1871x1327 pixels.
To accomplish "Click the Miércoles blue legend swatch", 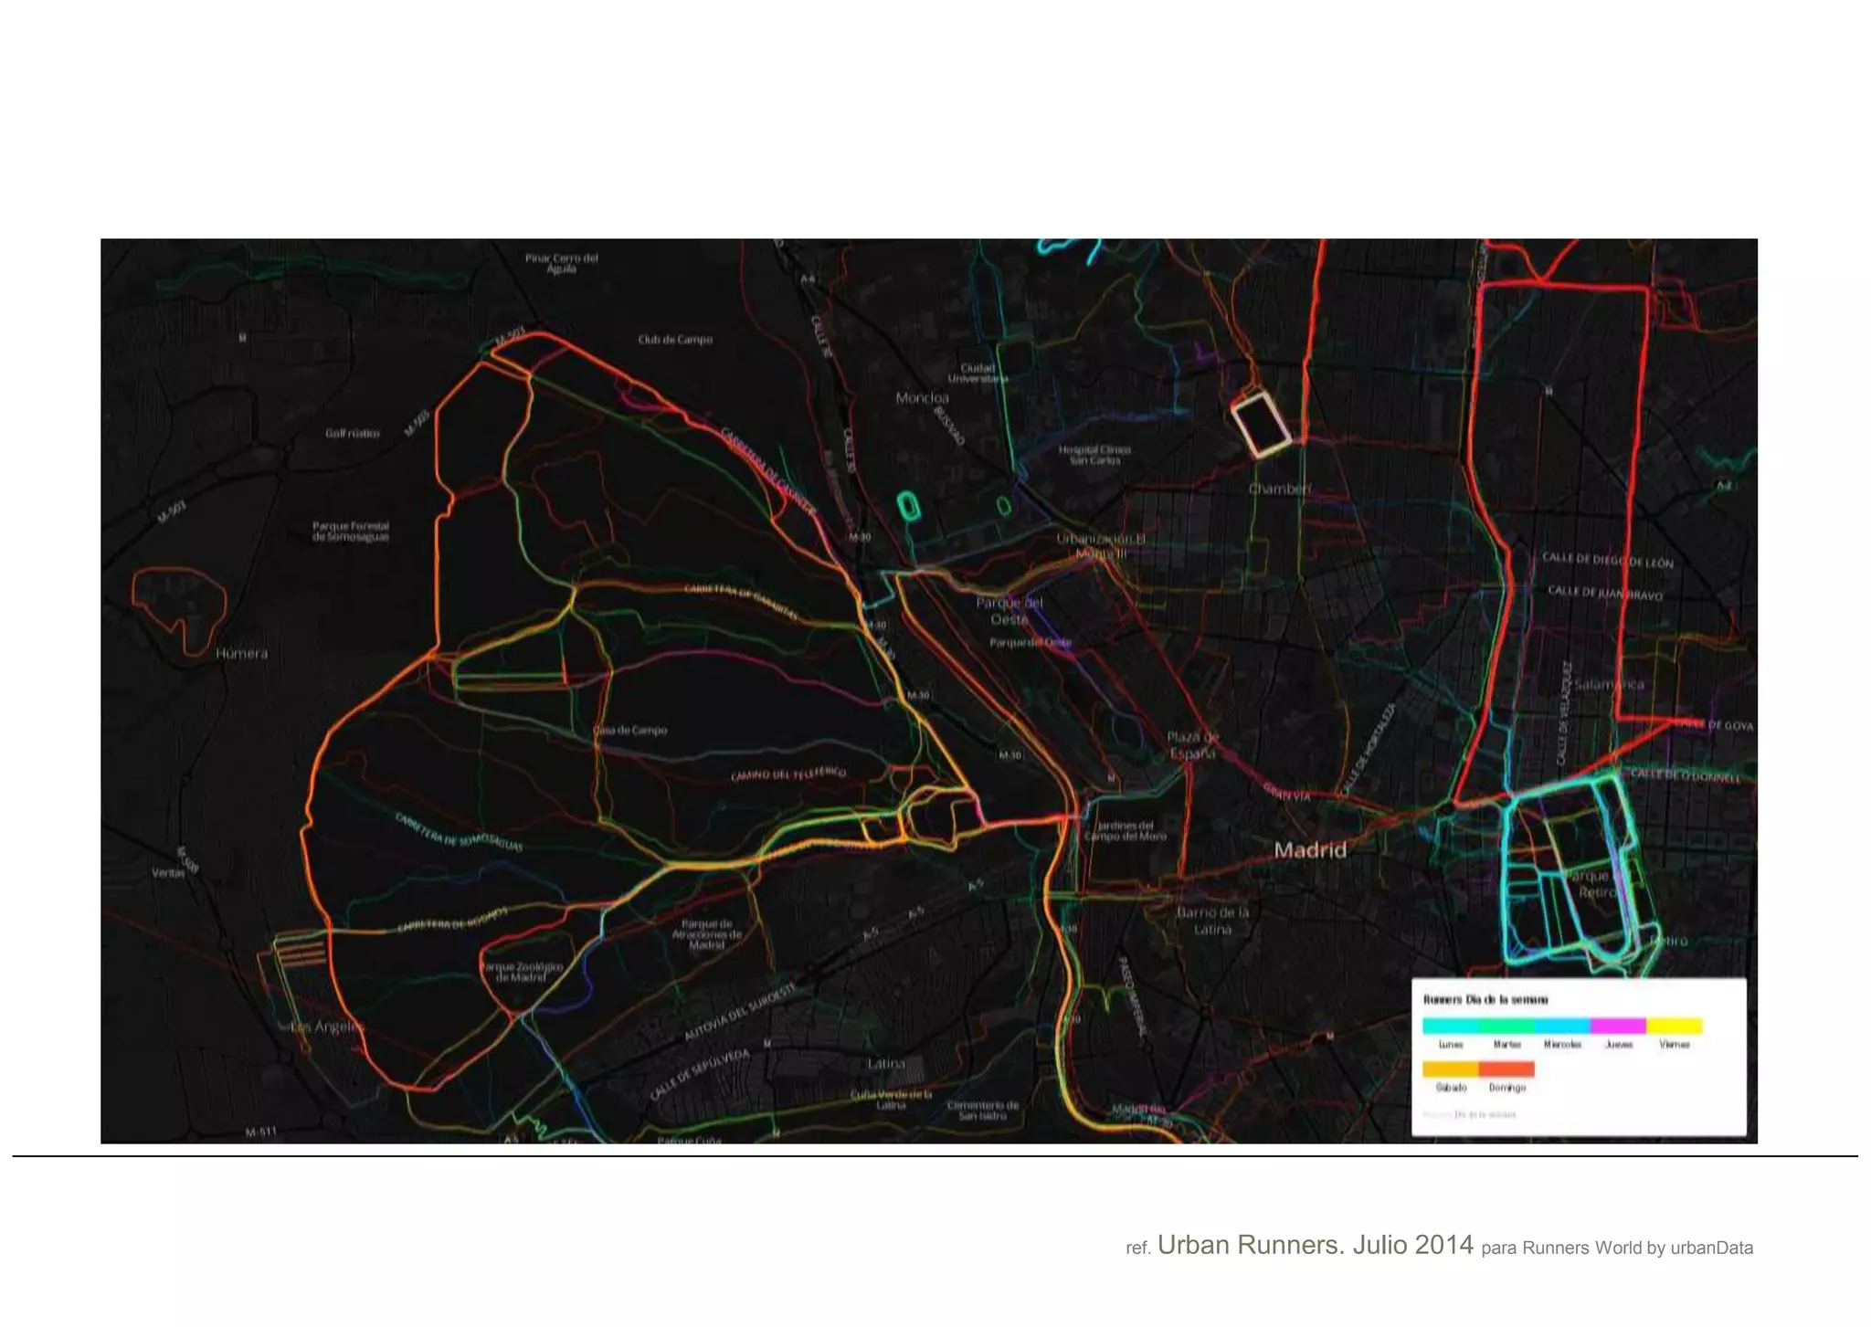I will (x=1562, y=1026).
